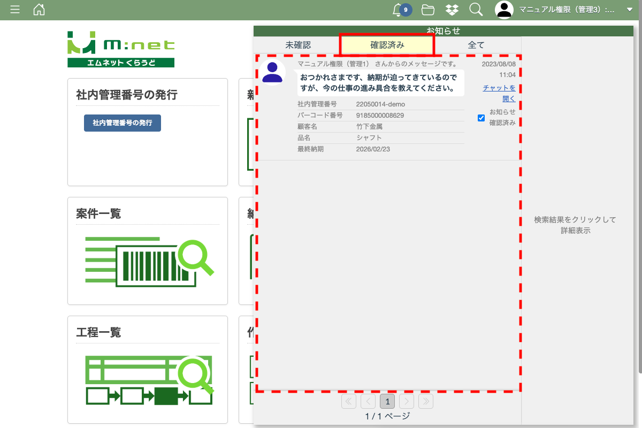Go to the next page arrow
This screenshot has height=428, width=642.
pyautogui.click(x=407, y=401)
